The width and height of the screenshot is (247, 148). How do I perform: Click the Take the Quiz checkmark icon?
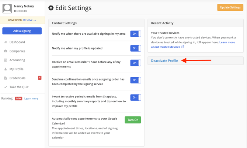pyautogui.click(x=6, y=87)
